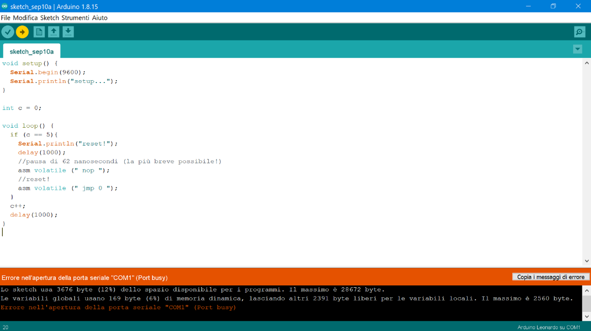Click editor scrollbar down arrow
591x331 pixels.
pos(587,261)
